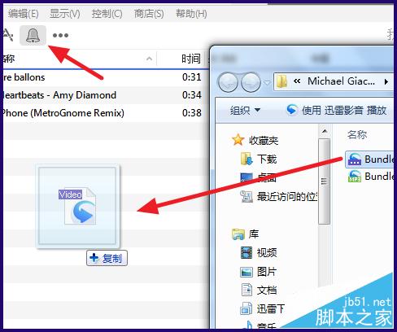Open the 控制(C) menu

107,14
